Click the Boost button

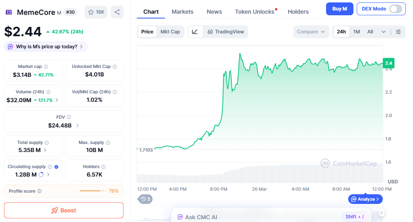tap(64, 210)
